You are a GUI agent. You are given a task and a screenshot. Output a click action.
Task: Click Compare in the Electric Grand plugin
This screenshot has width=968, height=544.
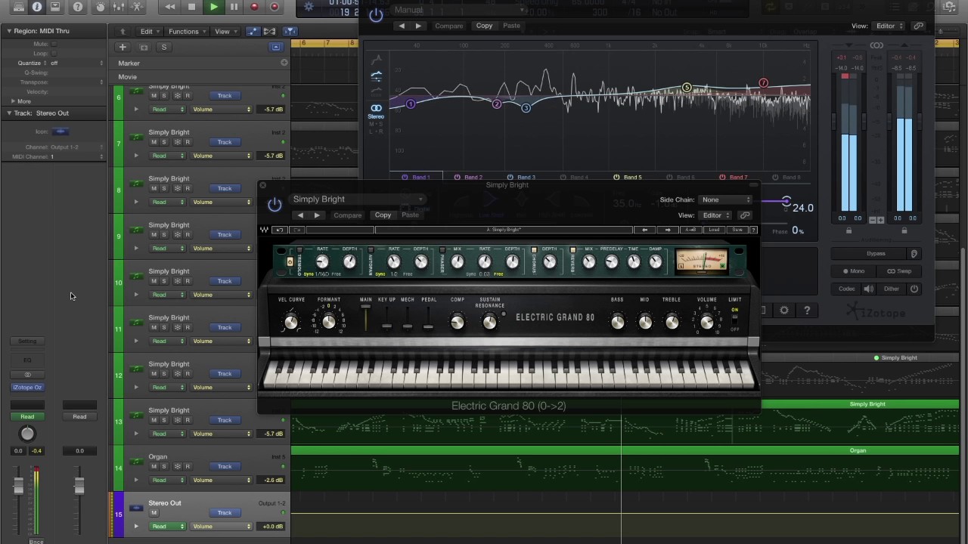(x=348, y=215)
